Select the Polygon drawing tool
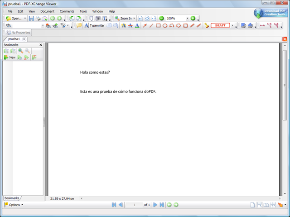 click(x=179, y=25)
